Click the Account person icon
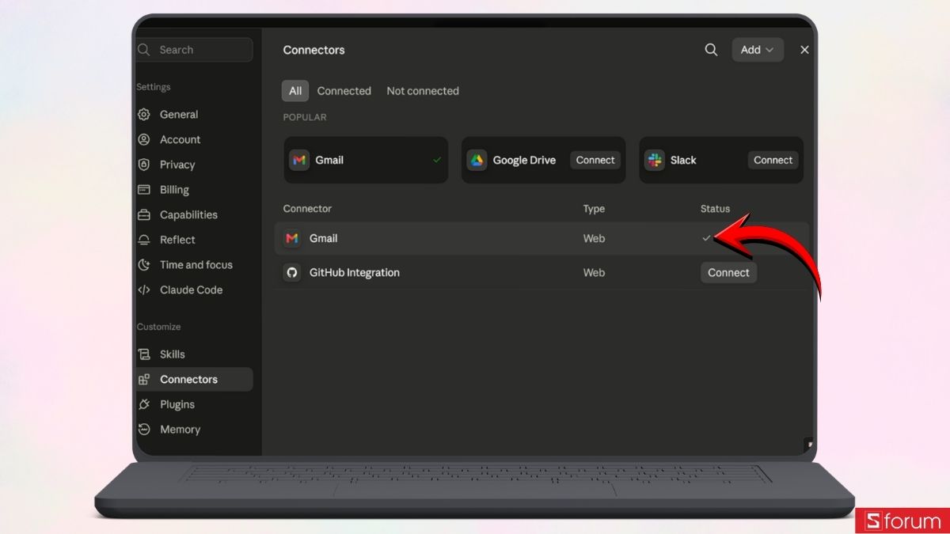This screenshot has width=950, height=534. coord(144,139)
